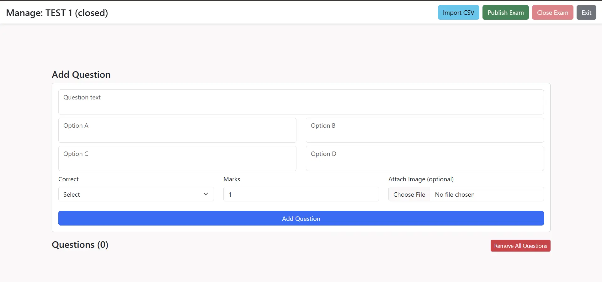This screenshot has width=602, height=282.
Task: Click the Import CSV button
Action: 458,13
